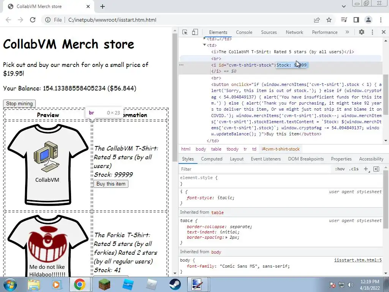Bookmark this page with star

coord(329,20)
